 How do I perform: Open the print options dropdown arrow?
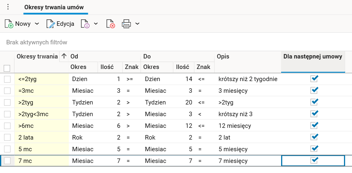pyautogui.click(x=137, y=24)
